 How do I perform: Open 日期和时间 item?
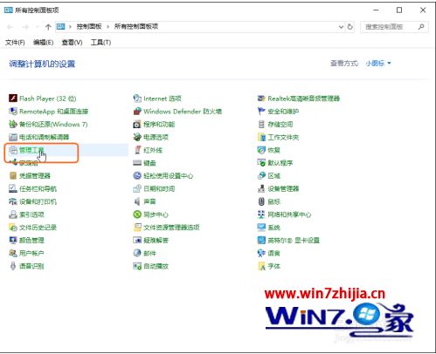pyautogui.click(x=154, y=188)
